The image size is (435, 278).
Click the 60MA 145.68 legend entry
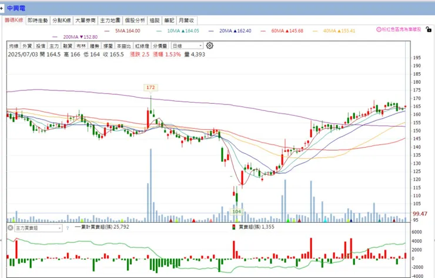287,31
